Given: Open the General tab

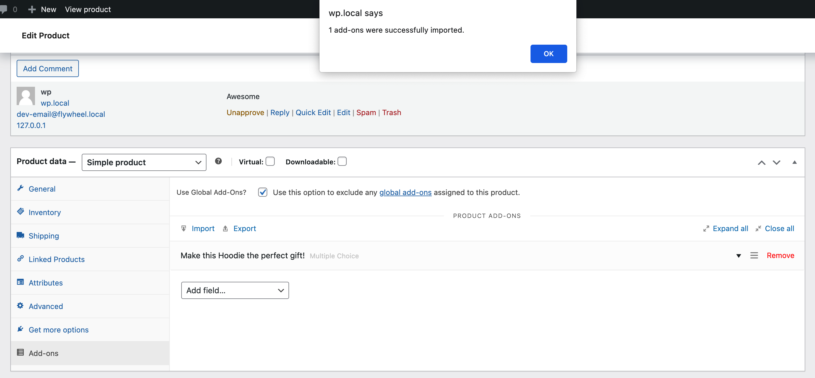Looking at the screenshot, I should tap(90, 189).
